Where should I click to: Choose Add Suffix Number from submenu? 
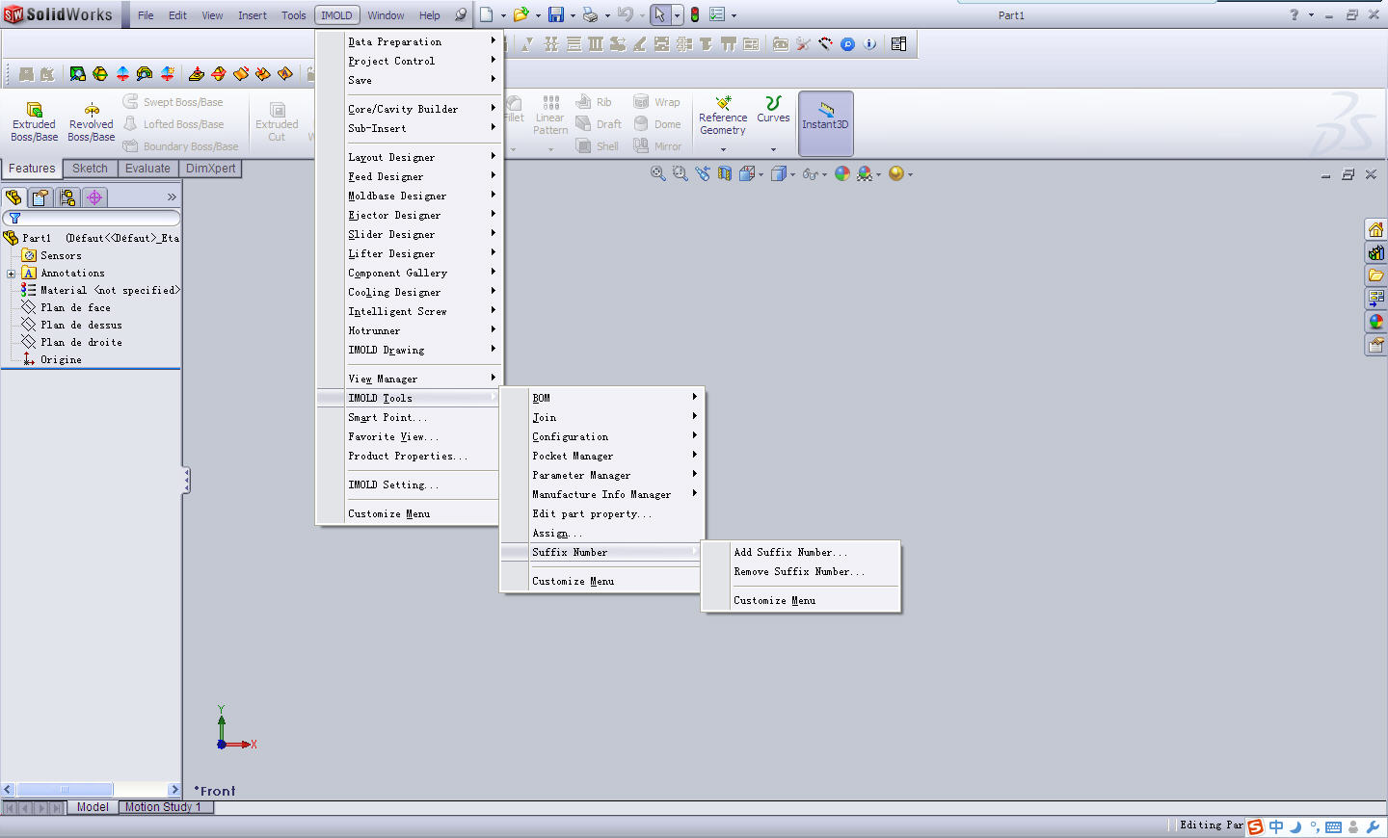pos(790,552)
